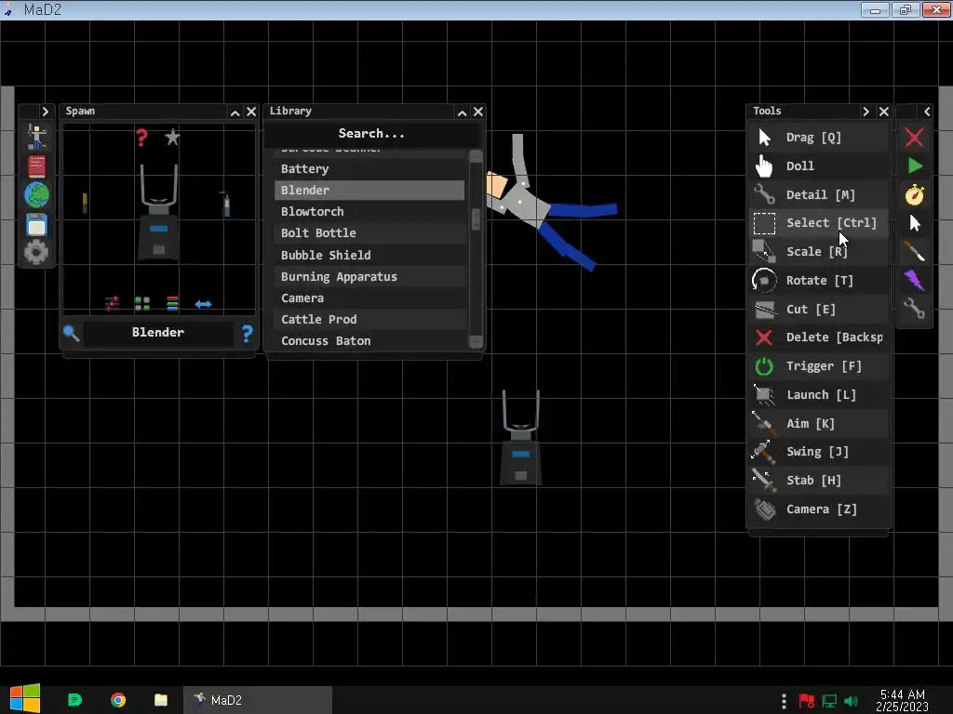Select Cattle Prod in the Library list
Image resolution: width=953 pixels, height=714 pixels.
click(369, 320)
